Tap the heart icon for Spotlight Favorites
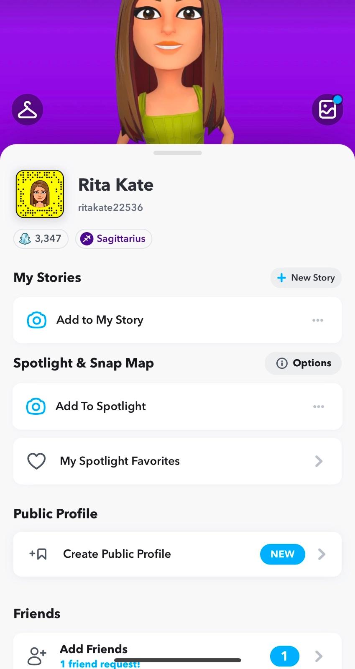This screenshot has width=355, height=669. coord(36,461)
